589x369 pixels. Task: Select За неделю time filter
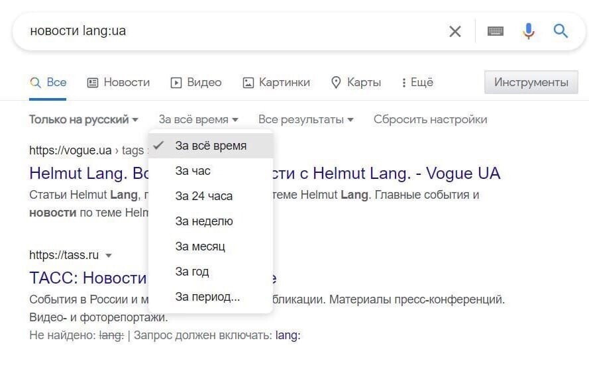click(x=204, y=221)
